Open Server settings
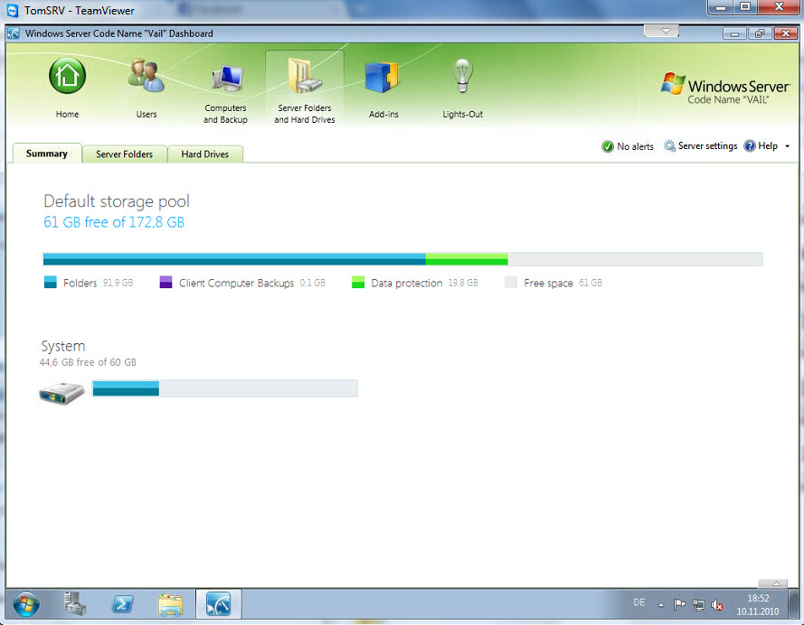 tap(700, 146)
